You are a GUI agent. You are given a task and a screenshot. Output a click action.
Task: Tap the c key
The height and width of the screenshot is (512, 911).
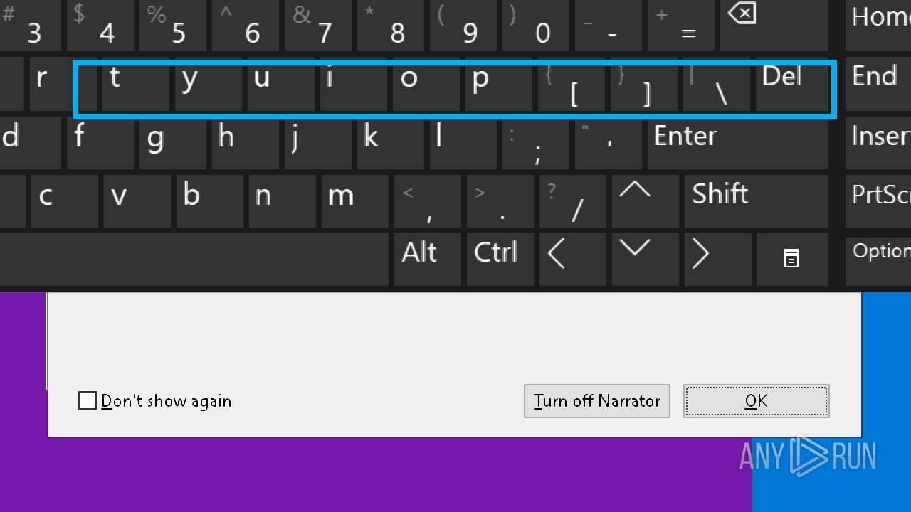click(x=63, y=201)
